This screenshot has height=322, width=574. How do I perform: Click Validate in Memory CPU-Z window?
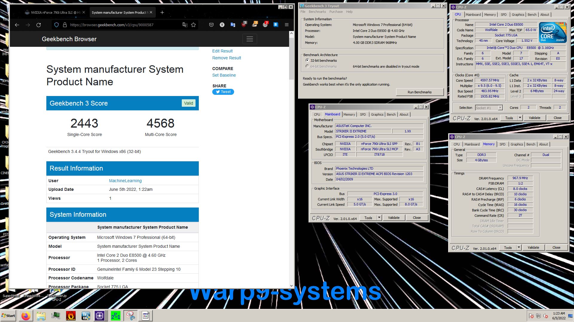pyautogui.click(x=533, y=248)
